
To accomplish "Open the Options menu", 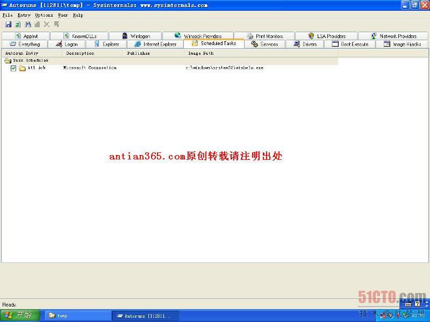I will pyautogui.click(x=44, y=15).
